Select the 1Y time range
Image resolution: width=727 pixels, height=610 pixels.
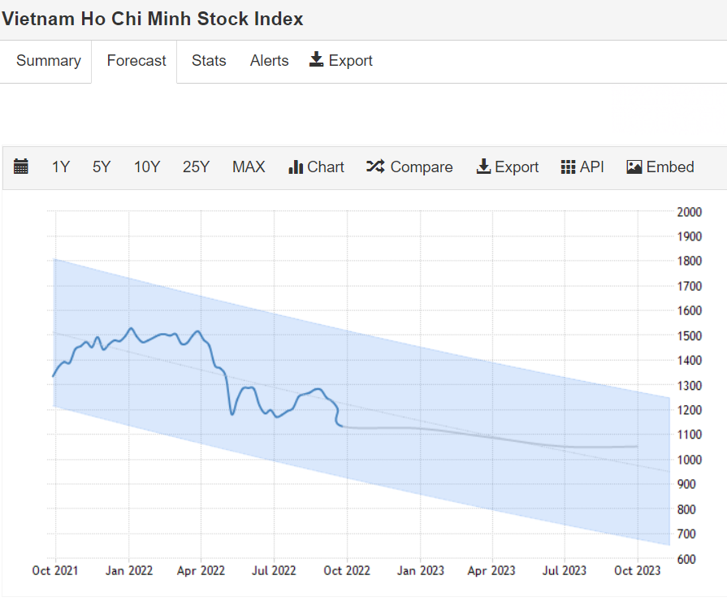(x=61, y=167)
